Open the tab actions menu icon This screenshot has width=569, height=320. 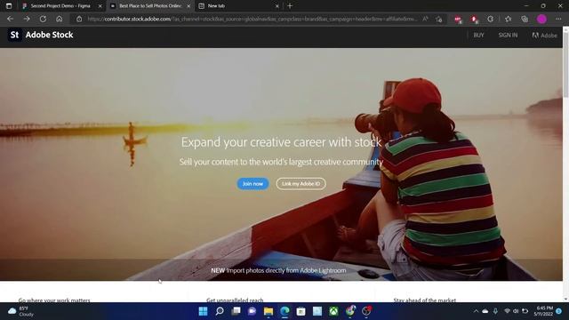(x=9, y=6)
